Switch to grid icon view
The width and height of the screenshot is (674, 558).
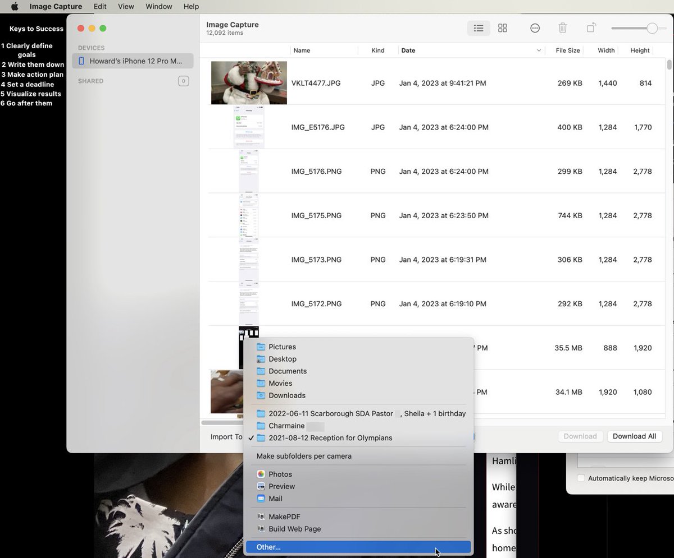click(x=503, y=28)
